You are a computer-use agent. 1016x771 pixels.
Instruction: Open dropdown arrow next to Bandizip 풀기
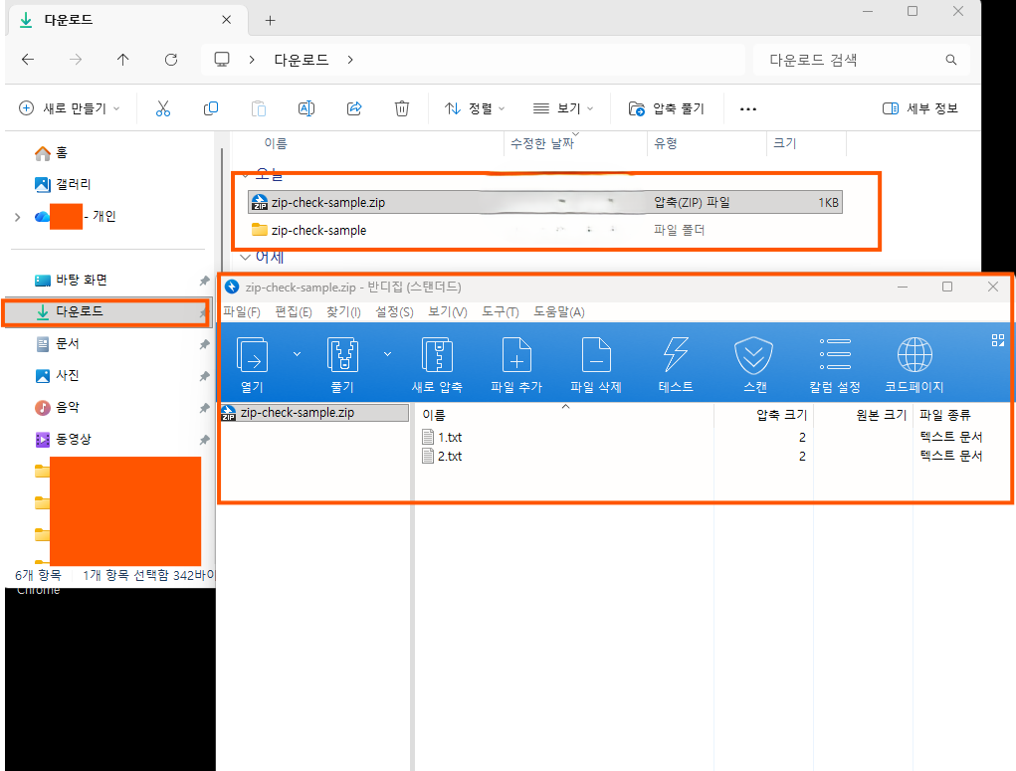[387, 354]
